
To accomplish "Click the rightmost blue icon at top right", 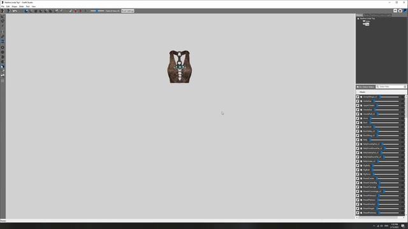I will click(x=405, y=11).
